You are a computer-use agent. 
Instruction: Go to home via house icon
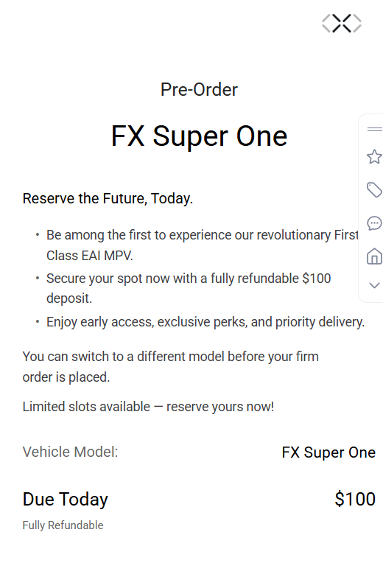375,256
